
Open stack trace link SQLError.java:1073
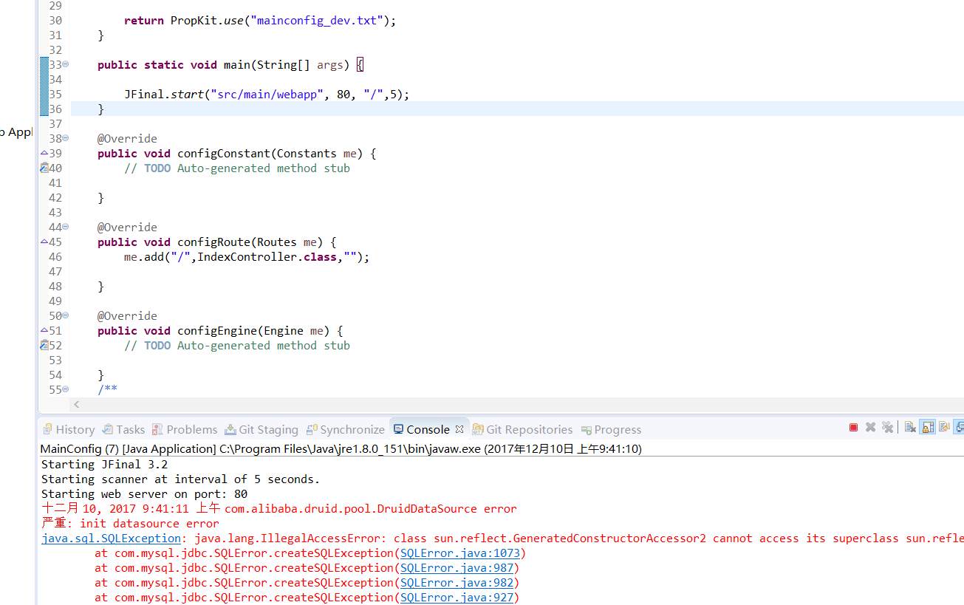point(461,553)
